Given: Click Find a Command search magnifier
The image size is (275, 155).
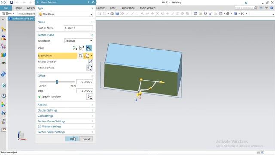Looking at the screenshot, I should coord(256,8).
